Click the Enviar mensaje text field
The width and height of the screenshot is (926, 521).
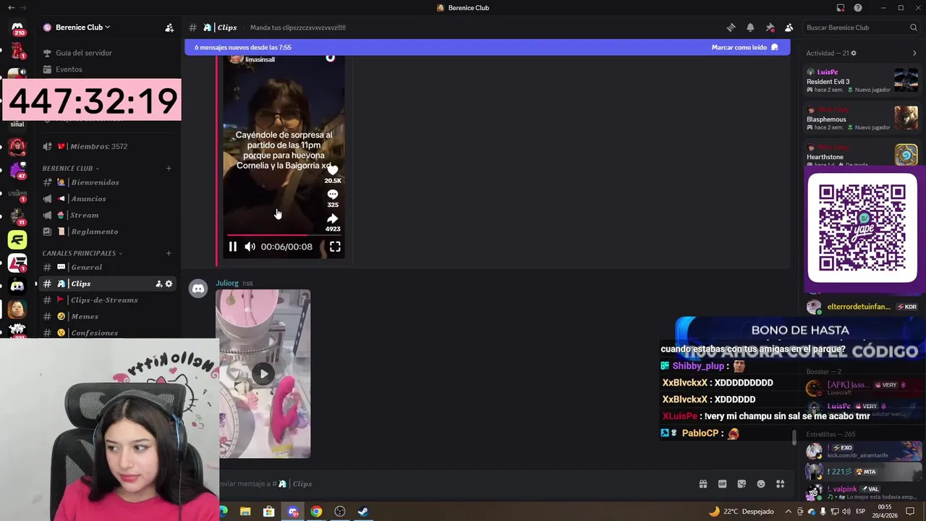click(x=456, y=484)
